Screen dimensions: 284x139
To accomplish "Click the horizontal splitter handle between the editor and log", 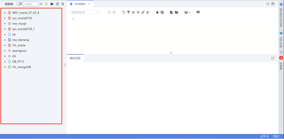I will (x=171, y=53).
